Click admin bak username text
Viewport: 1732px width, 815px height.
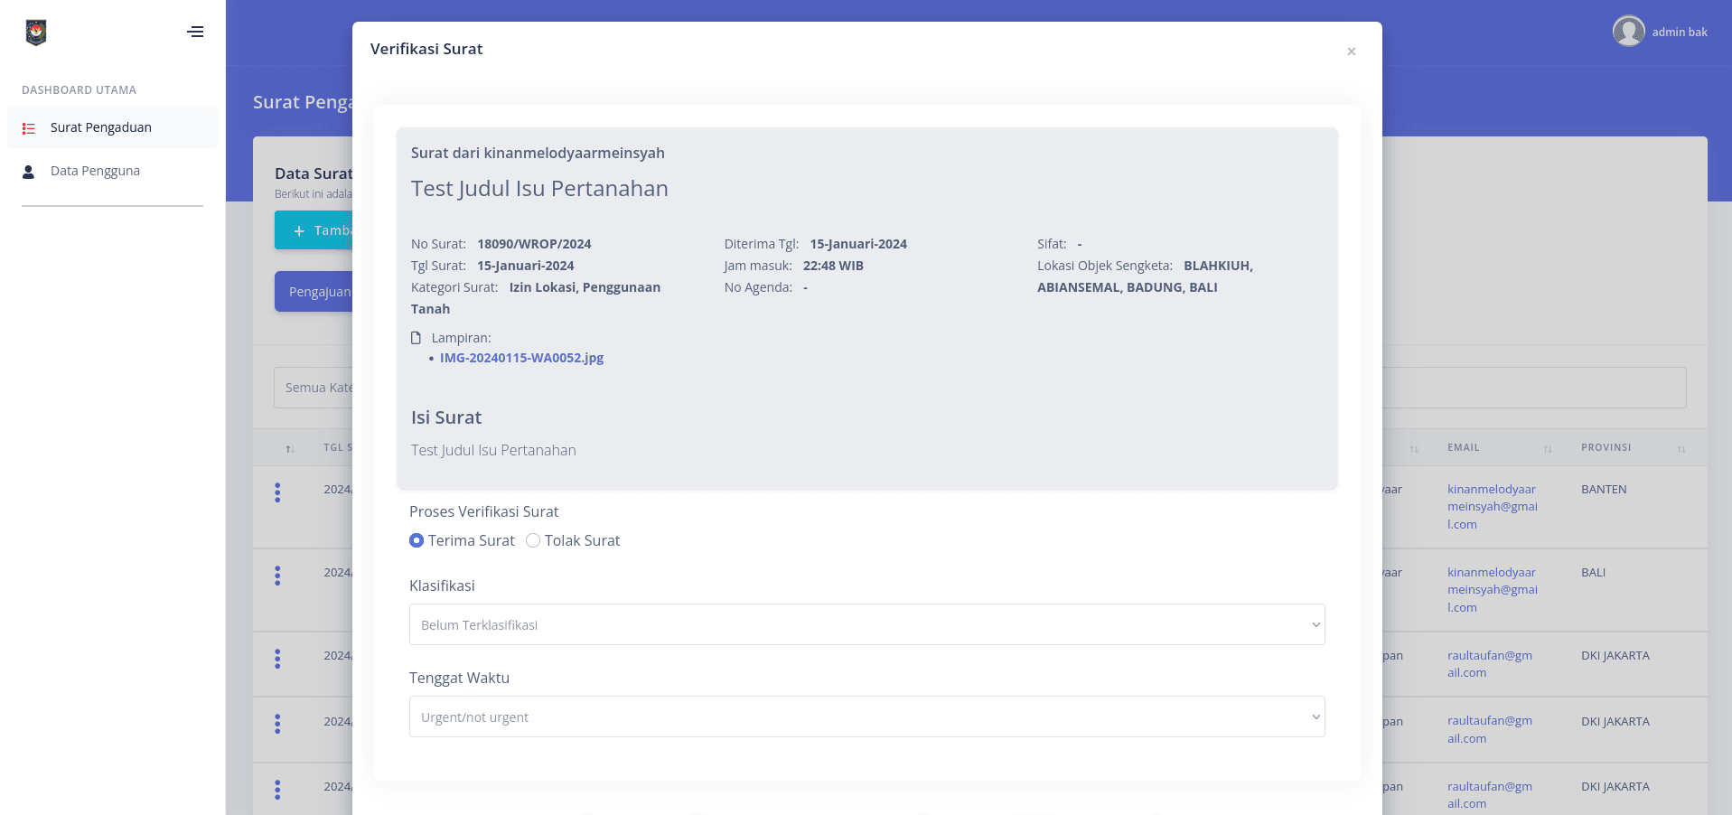[x=1680, y=33]
